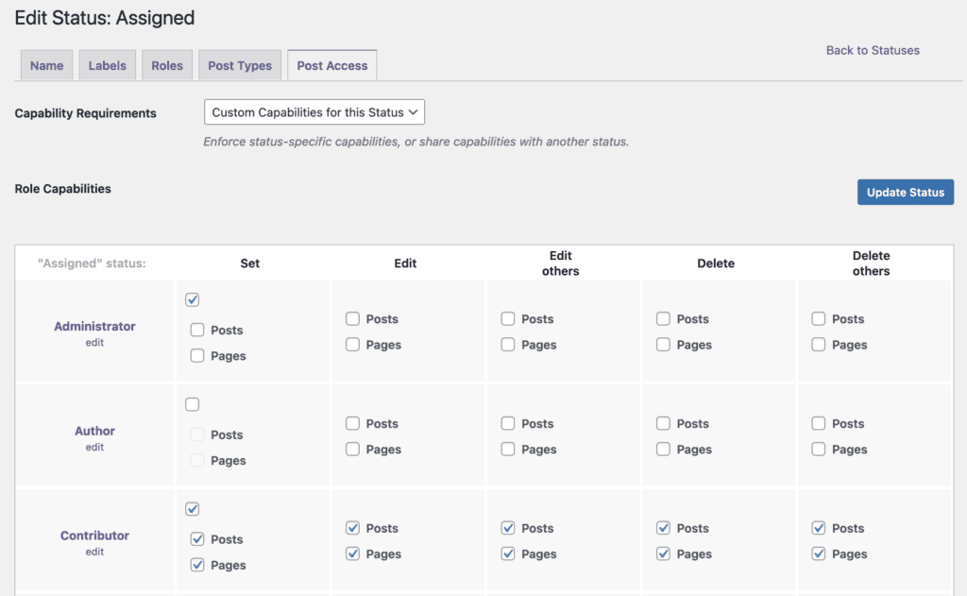Open the Roles tab
Screen dimensions: 967x596
tap(167, 64)
